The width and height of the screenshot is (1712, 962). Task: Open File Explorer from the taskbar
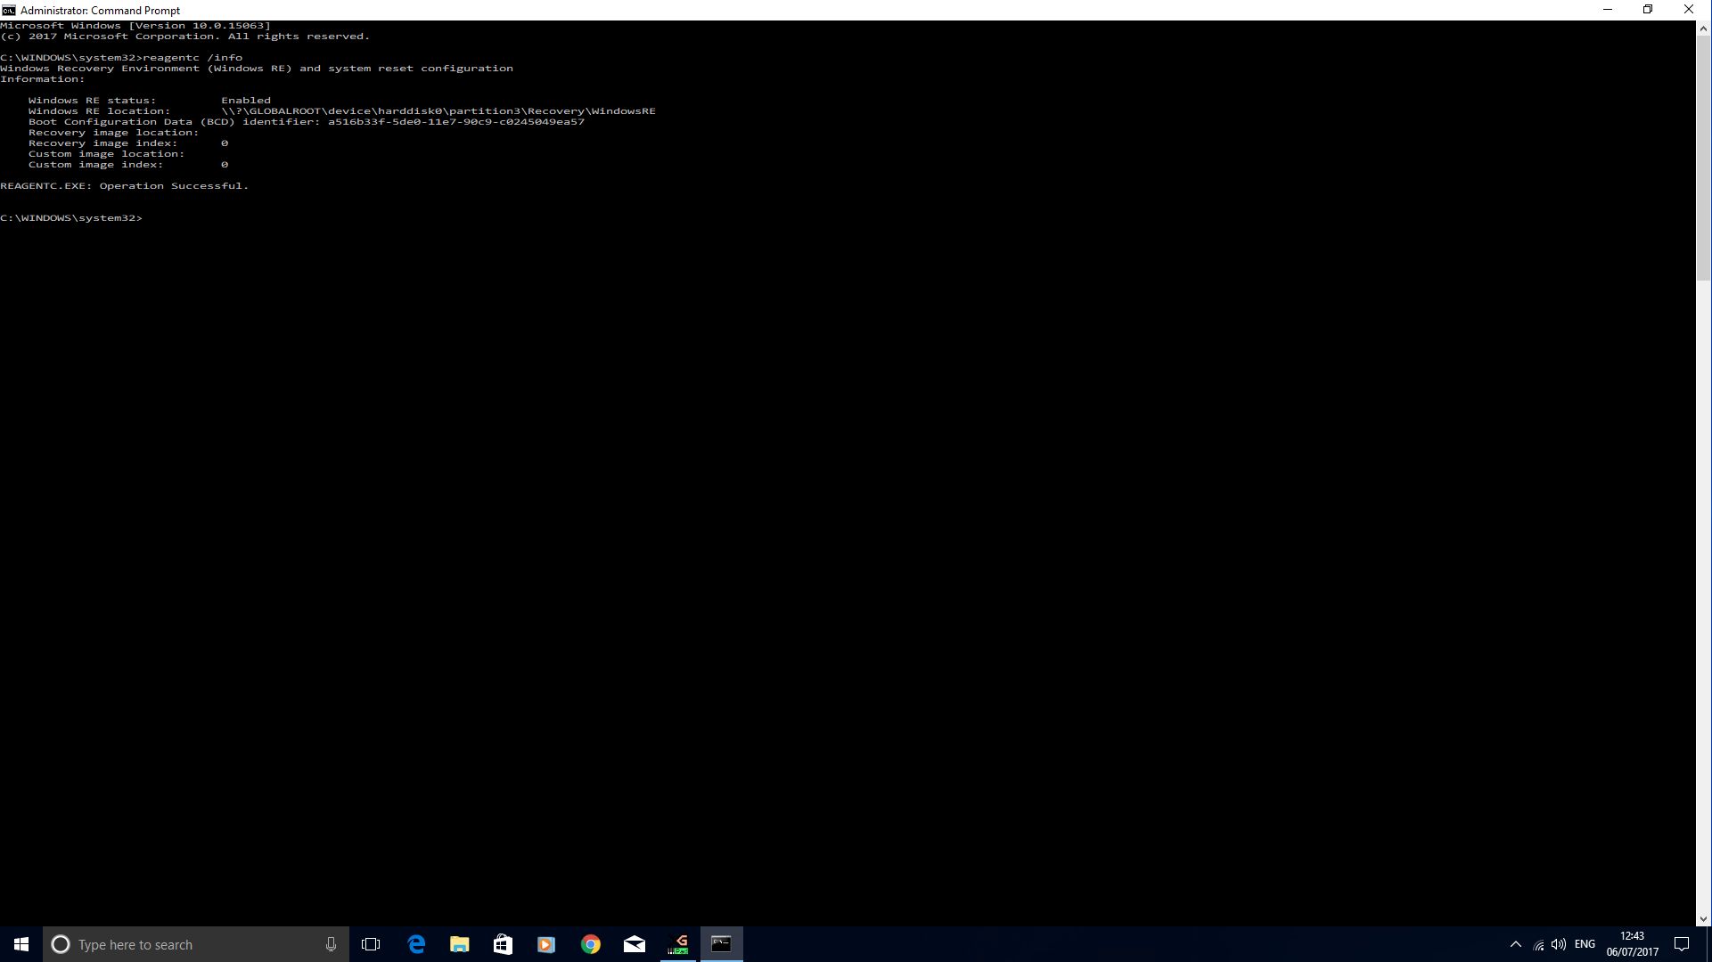[460, 944]
